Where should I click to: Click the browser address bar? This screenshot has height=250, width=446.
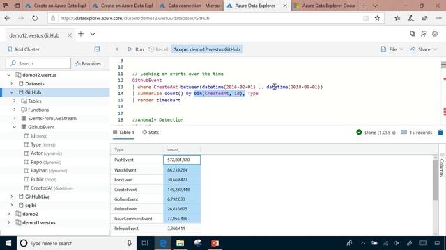click(x=205, y=18)
